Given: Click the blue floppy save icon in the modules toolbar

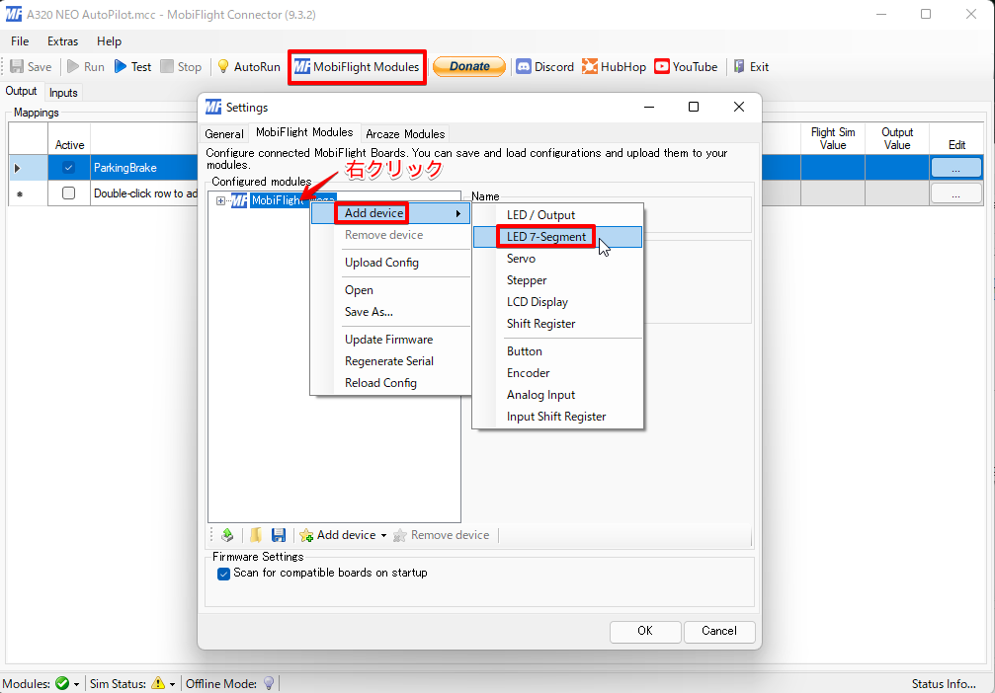Looking at the screenshot, I should (x=278, y=535).
